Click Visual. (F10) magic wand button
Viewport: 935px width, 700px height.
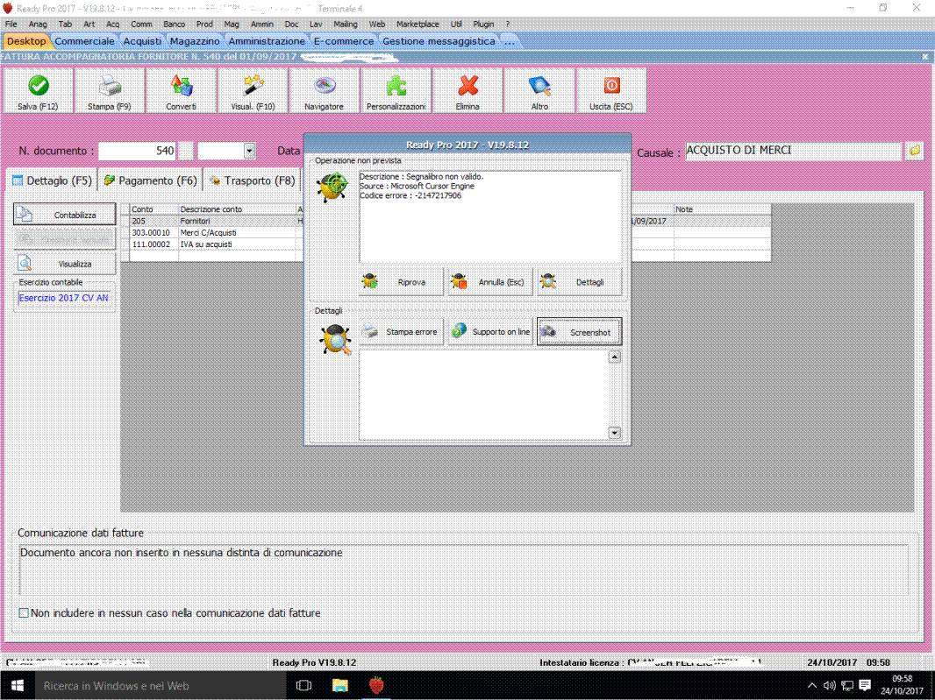tap(253, 90)
